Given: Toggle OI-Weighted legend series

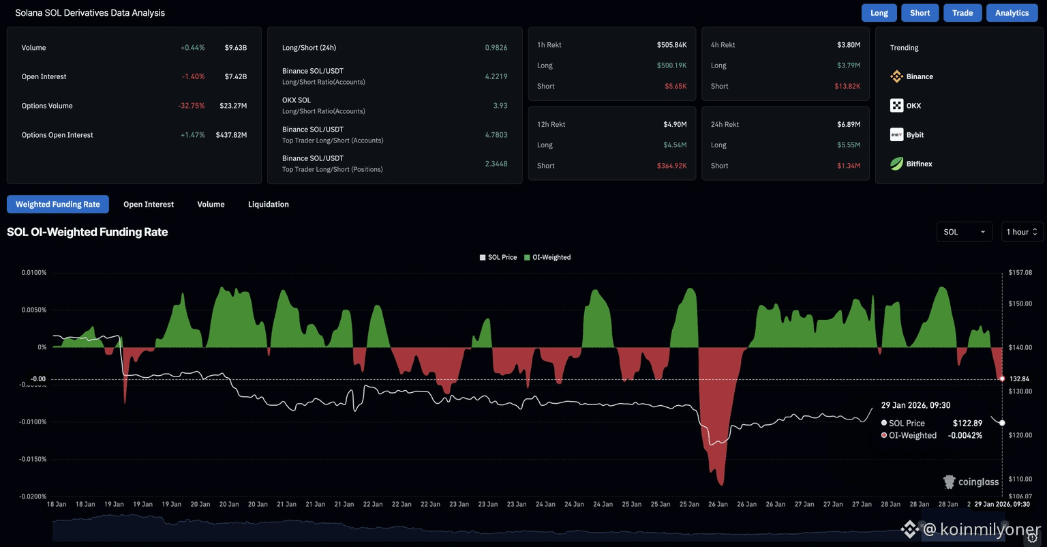Looking at the screenshot, I should [547, 257].
